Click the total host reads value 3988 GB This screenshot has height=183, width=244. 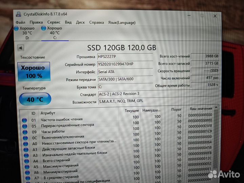[205, 56]
